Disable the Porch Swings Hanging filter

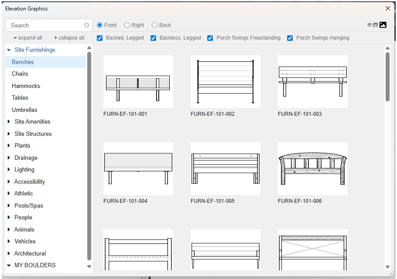[x=290, y=38]
